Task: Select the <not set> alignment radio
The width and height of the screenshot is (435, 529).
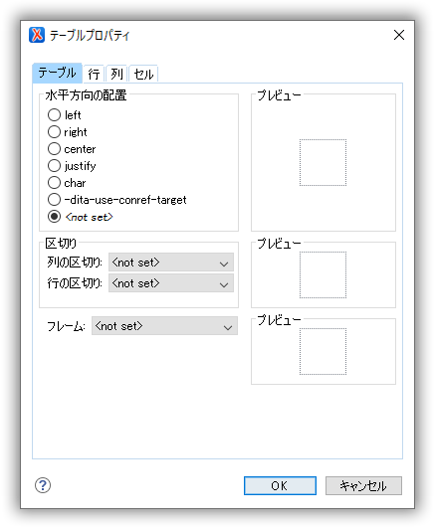Action: 54,217
